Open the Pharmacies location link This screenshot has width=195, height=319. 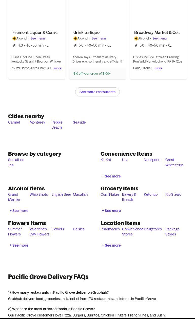point(110,229)
